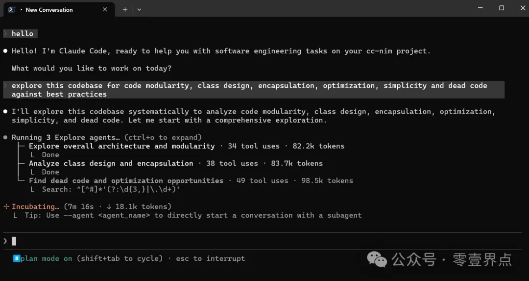Select Explore overall architecture and modularity agent
The image size is (529, 281).
pos(121,146)
